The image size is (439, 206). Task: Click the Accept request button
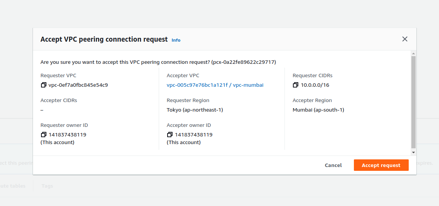click(x=381, y=165)
